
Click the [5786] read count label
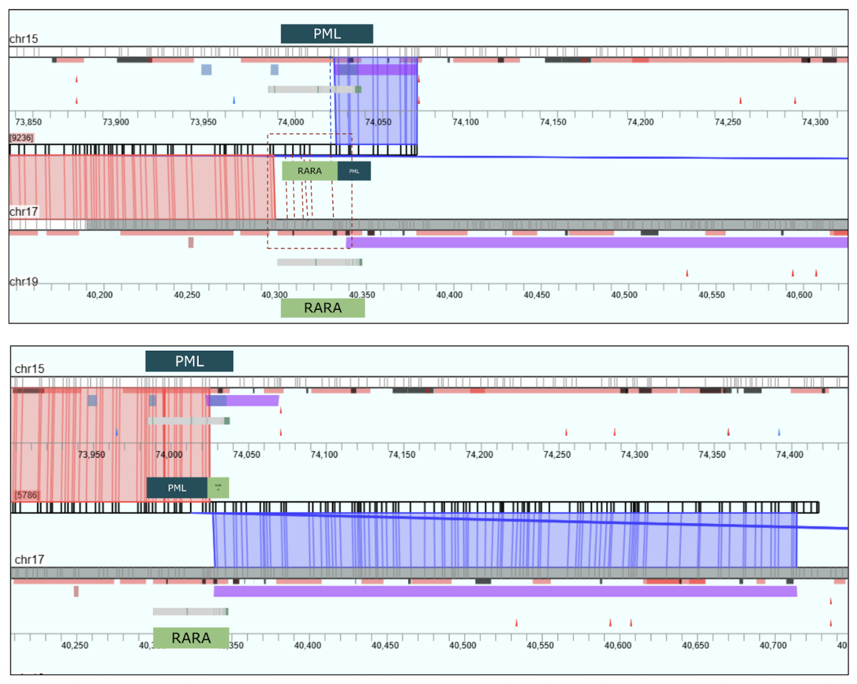[26, 495]
